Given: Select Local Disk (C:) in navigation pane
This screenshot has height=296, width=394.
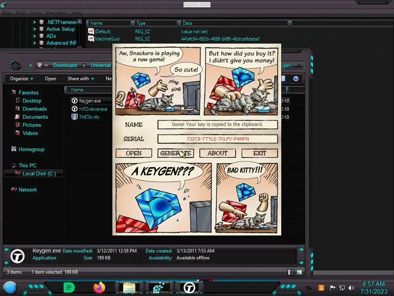Looking at the screenshot, I should 39,173.
